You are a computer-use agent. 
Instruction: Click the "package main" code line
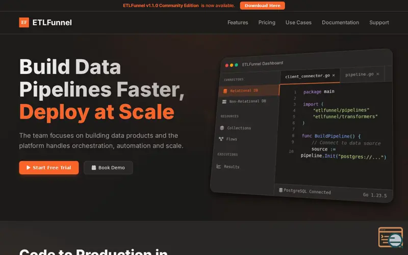(x=319, y=92)
